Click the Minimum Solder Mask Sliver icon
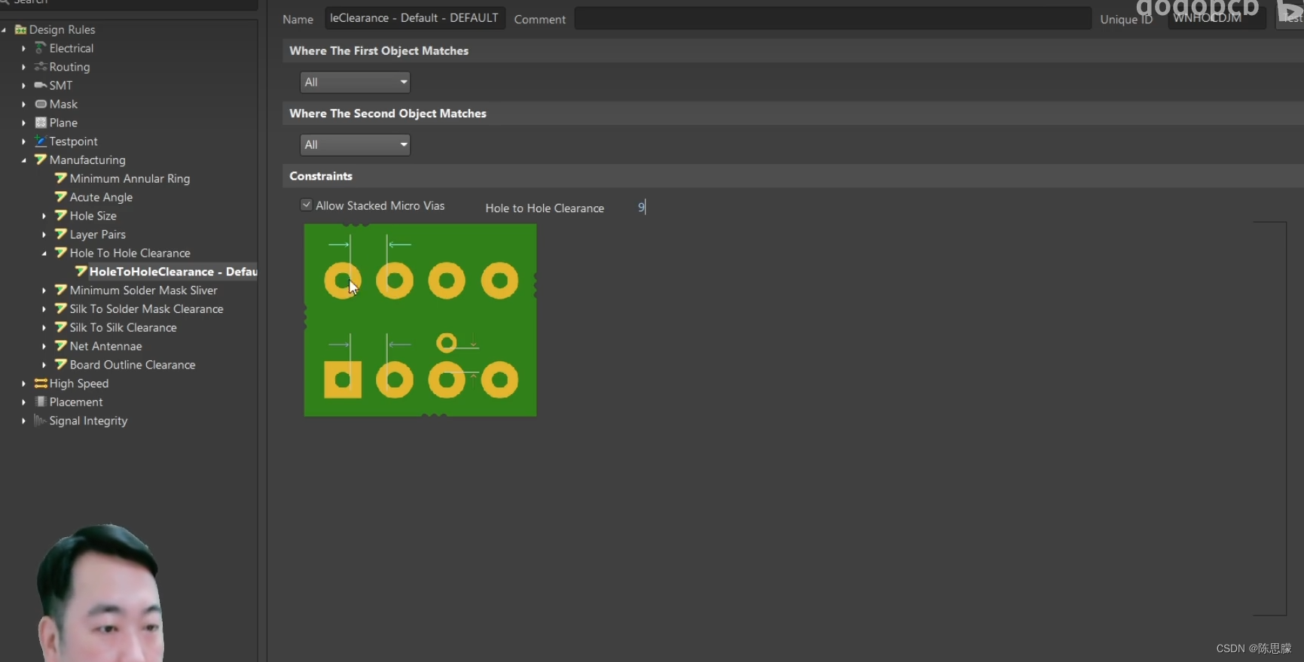 [x=61, y=290]
